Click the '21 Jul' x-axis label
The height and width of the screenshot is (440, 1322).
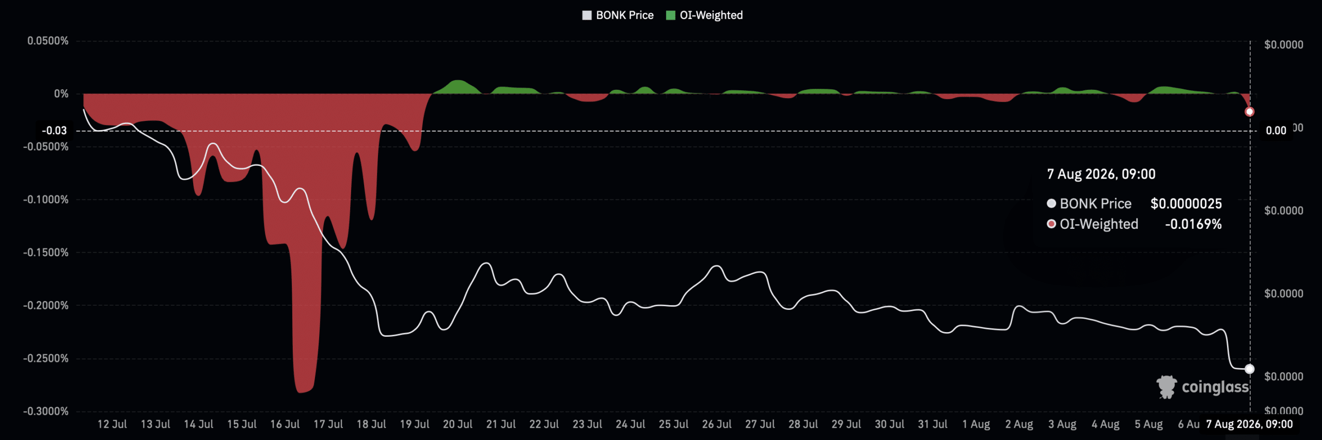pyautogui.click(x=501, y=424)
